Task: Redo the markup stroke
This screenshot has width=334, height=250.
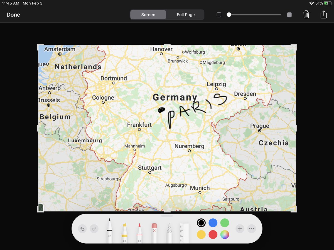Action: [94, 229]
